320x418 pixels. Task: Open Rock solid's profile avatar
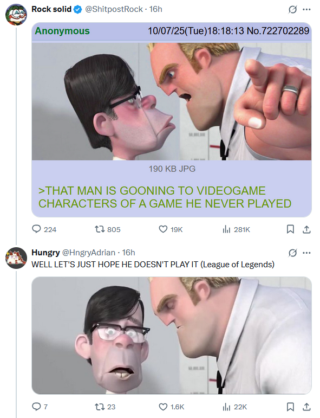click(16, 15)
